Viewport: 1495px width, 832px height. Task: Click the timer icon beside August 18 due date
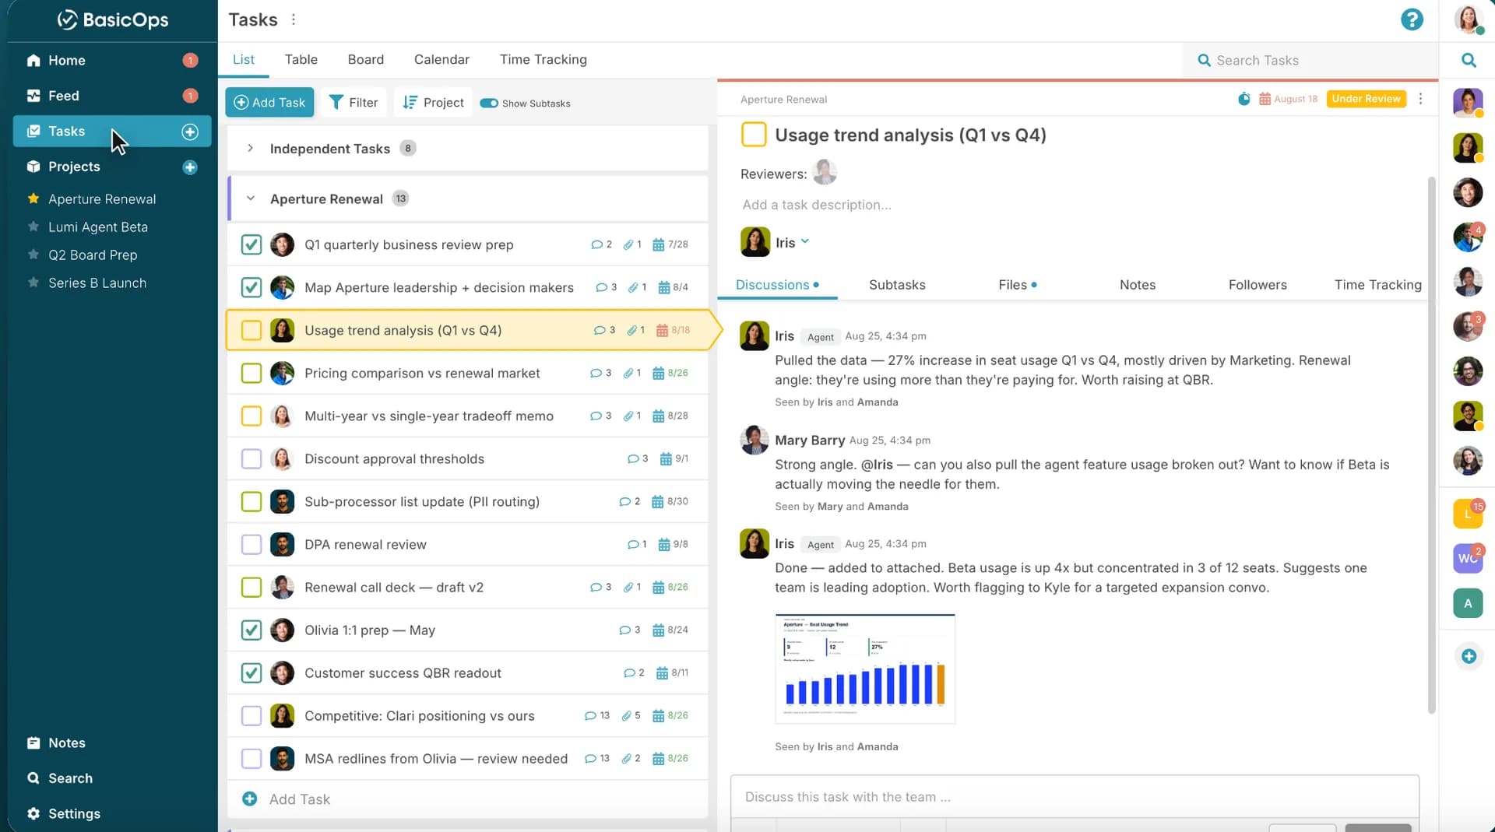click(x=1244, y=99)
